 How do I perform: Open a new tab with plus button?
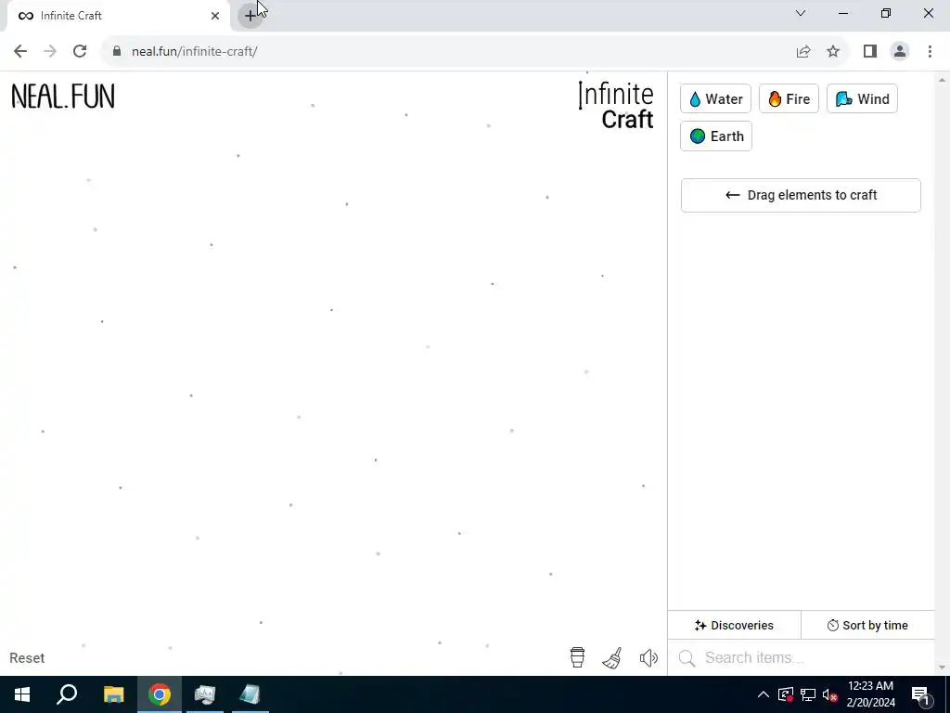[x=250, y=16]
